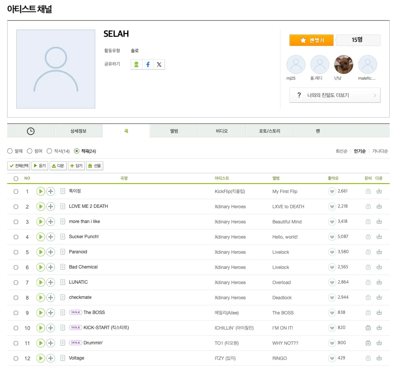Play Sucker Punch! track
This screenshot has height=366, width=409.
point(41,237)
